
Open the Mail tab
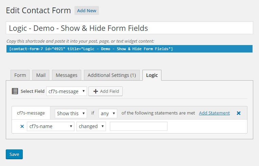tap(41, 75)
